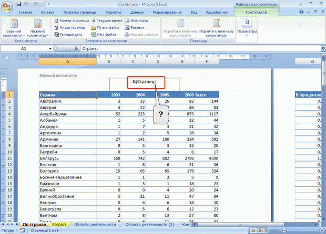Image resolution: width=326 pixels, height=234 pixels.
Task: Open the Customize Quick Access Toolbar dropdown
Action: click(48, 4)
